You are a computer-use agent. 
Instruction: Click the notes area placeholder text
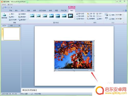click(x=30, y=90)
